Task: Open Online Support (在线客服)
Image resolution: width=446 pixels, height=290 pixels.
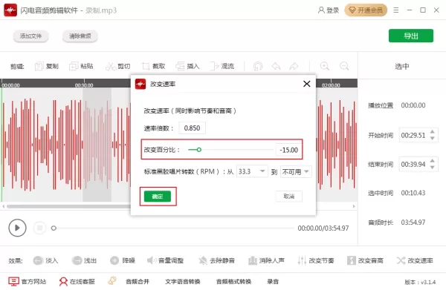Action: (77, 281)
